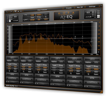Click the band 2 link arrows icon
This screenshot has height=97, width=107.
21,82
